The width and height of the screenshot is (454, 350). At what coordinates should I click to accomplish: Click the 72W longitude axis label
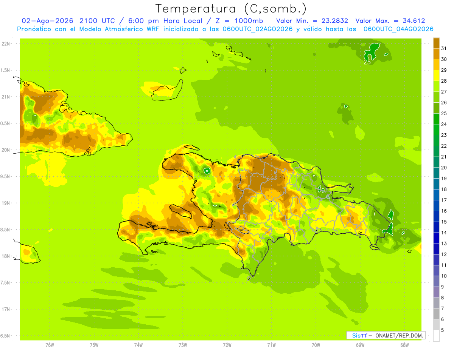227,345
